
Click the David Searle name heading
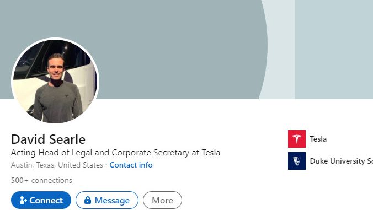coord(48,139)
